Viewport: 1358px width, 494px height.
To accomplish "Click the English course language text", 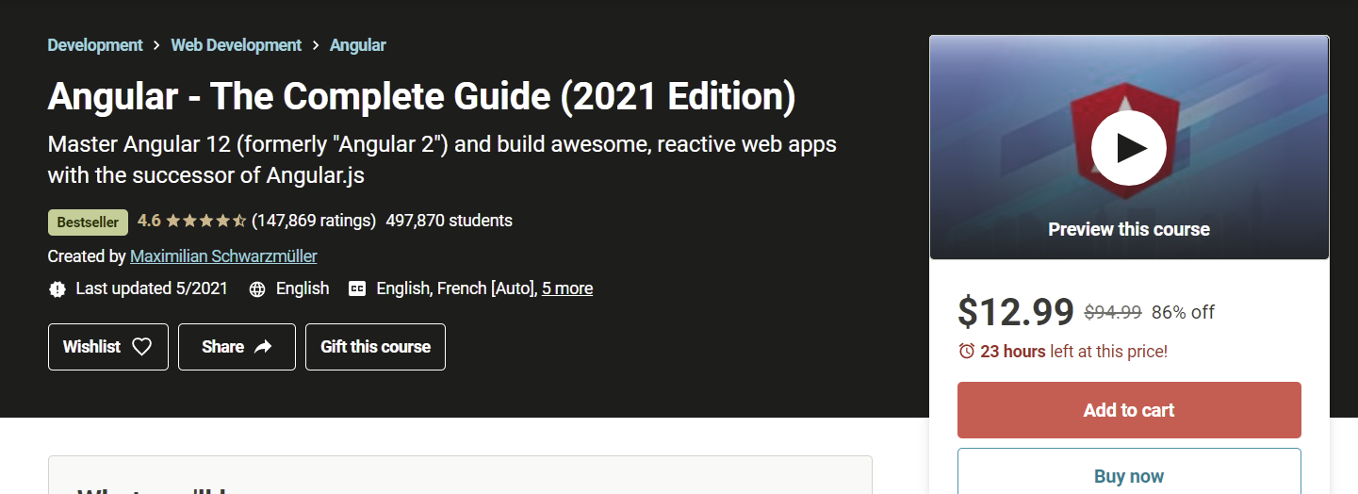I will [303, 288].
